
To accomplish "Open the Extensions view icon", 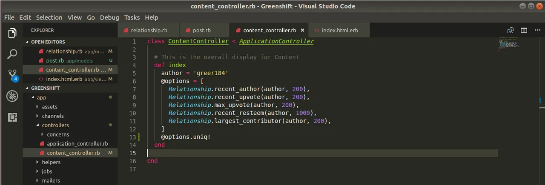I will [12, 117].
